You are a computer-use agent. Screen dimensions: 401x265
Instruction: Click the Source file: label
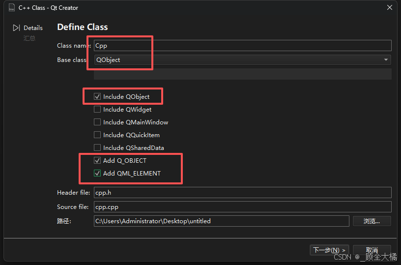tap(73, 206)
